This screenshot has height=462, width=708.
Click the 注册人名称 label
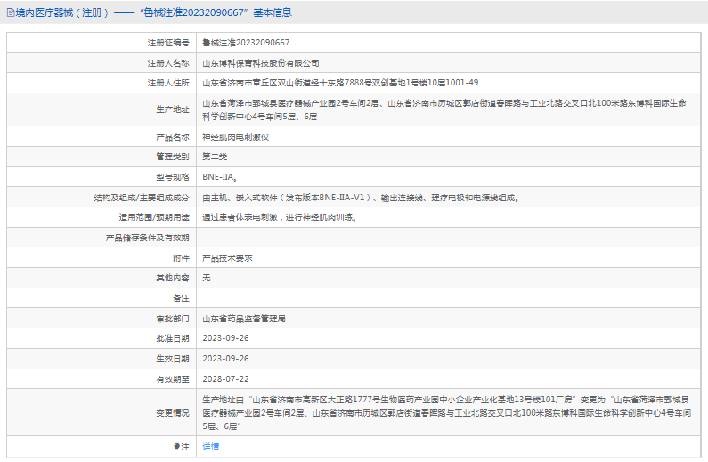coord(168,63)
